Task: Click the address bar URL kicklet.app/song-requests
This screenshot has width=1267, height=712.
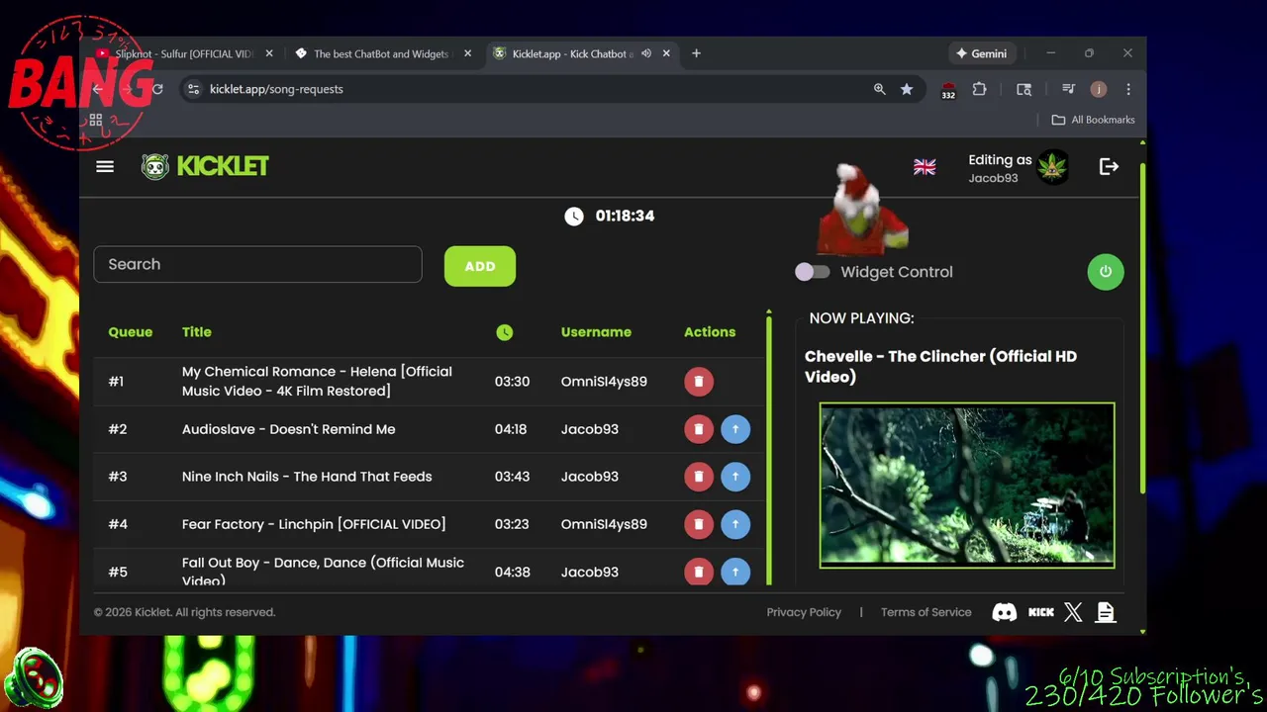Action: 276,89
